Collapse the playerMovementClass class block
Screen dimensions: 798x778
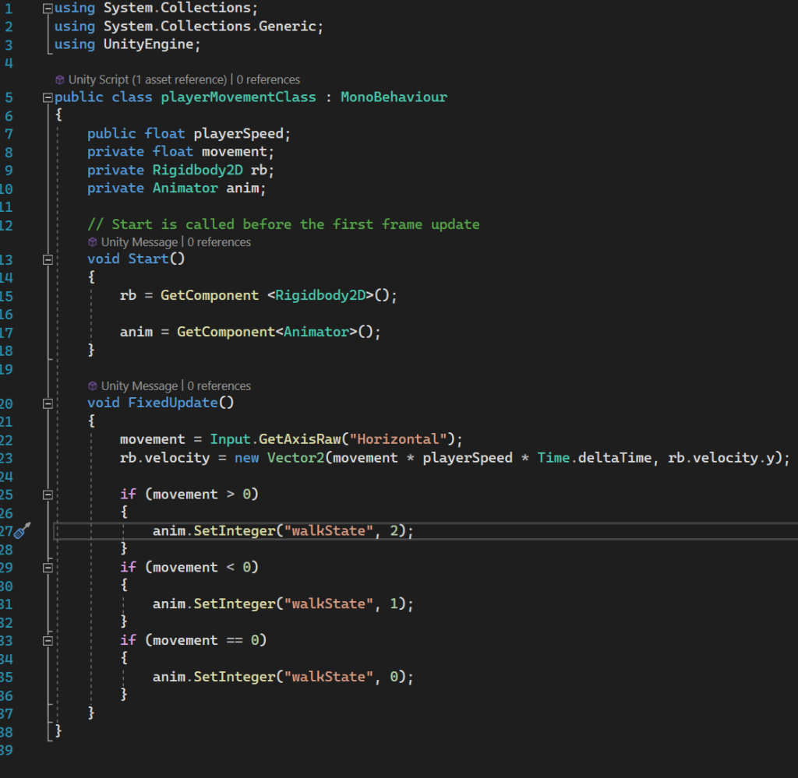pos(48,97)
